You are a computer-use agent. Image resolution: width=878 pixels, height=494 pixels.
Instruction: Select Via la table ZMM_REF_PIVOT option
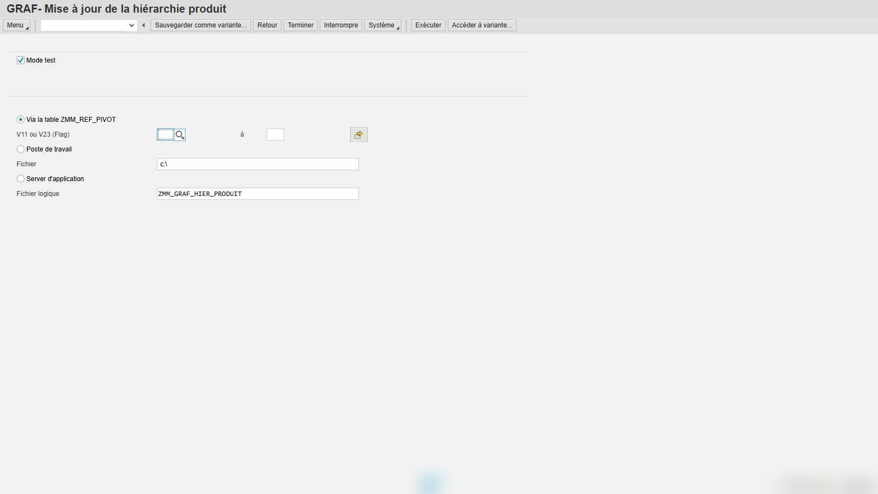pyautogui.click(x=21, y=120)
